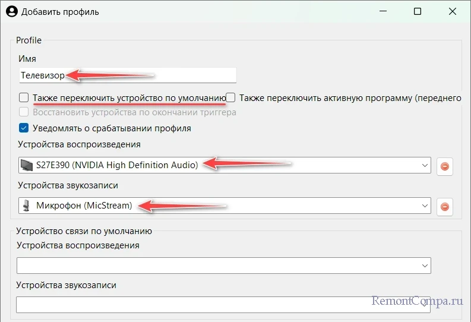Expand empty communication recording device dropdown
The height and width of the screenshot is (322, 471).
(223, 305)
